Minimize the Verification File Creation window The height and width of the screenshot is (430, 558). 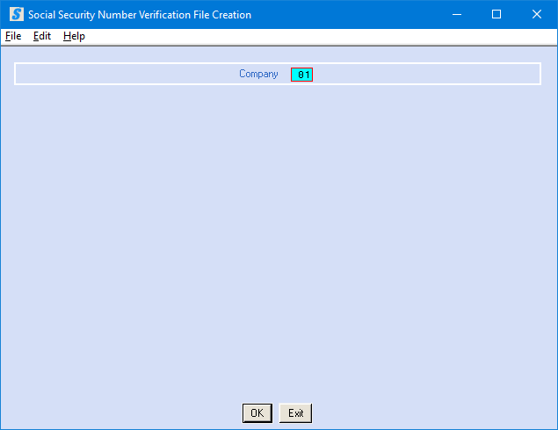(x=457, y=15)
